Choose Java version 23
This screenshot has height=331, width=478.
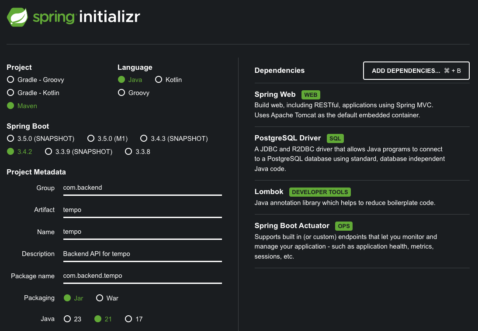(73, 319)
